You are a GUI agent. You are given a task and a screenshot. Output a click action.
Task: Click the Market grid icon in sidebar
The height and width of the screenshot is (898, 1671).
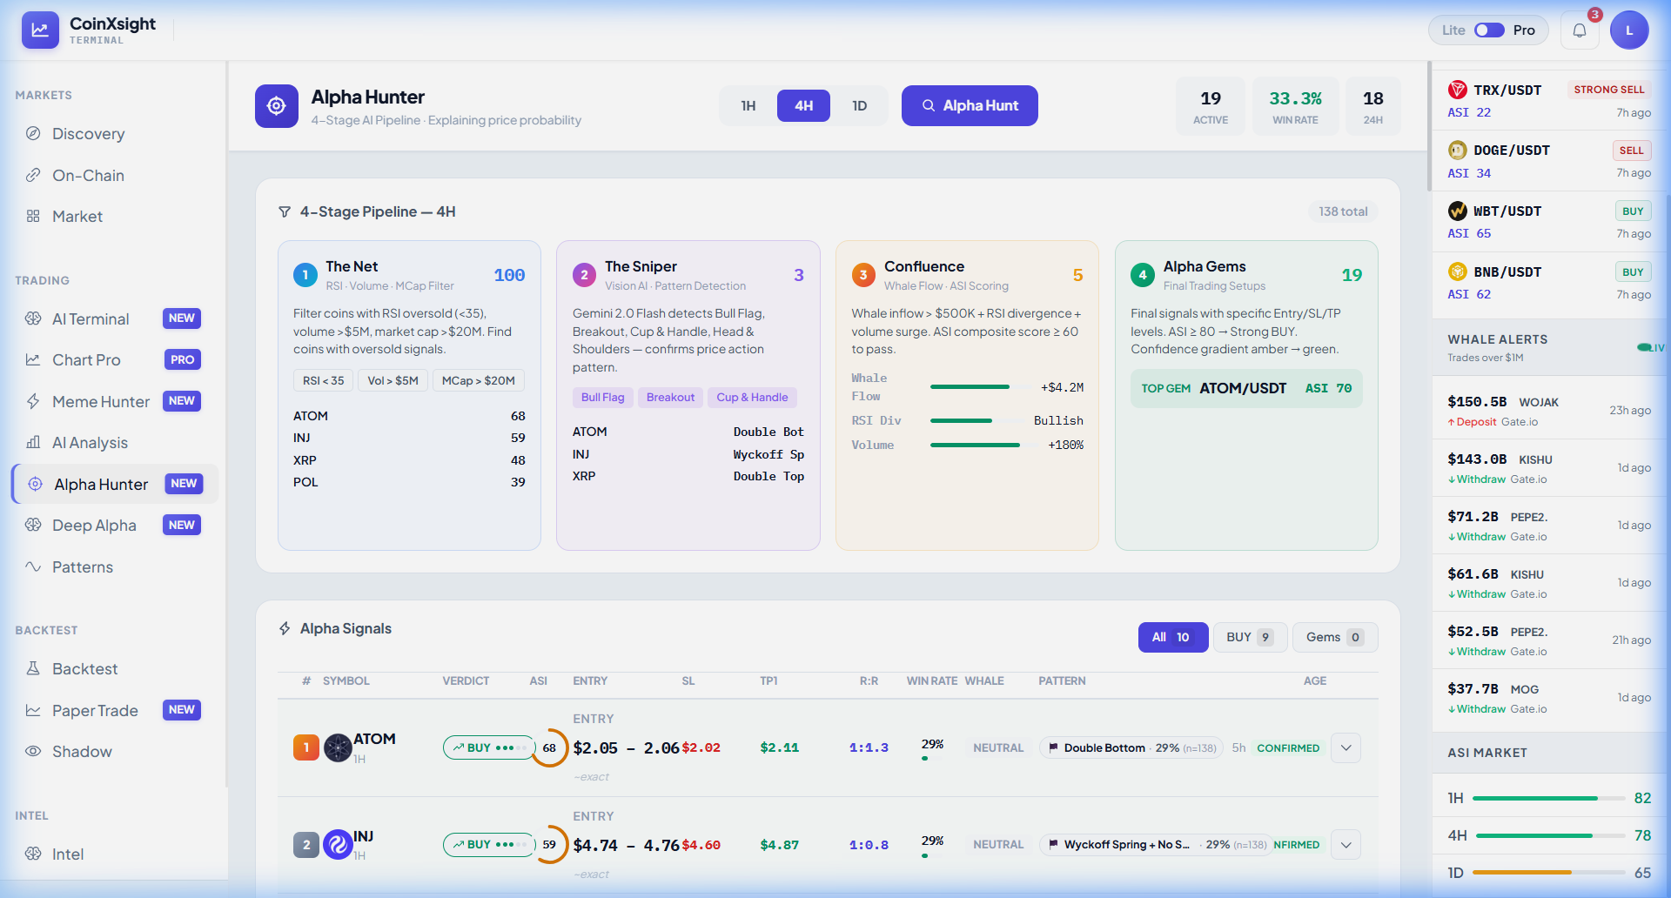(x=33, y=216)
